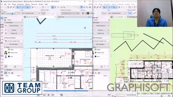The height and width of the screenshot is (97, 173).
Task: Toggle grid snap in left window toolbar
Action: click(33, 7)
